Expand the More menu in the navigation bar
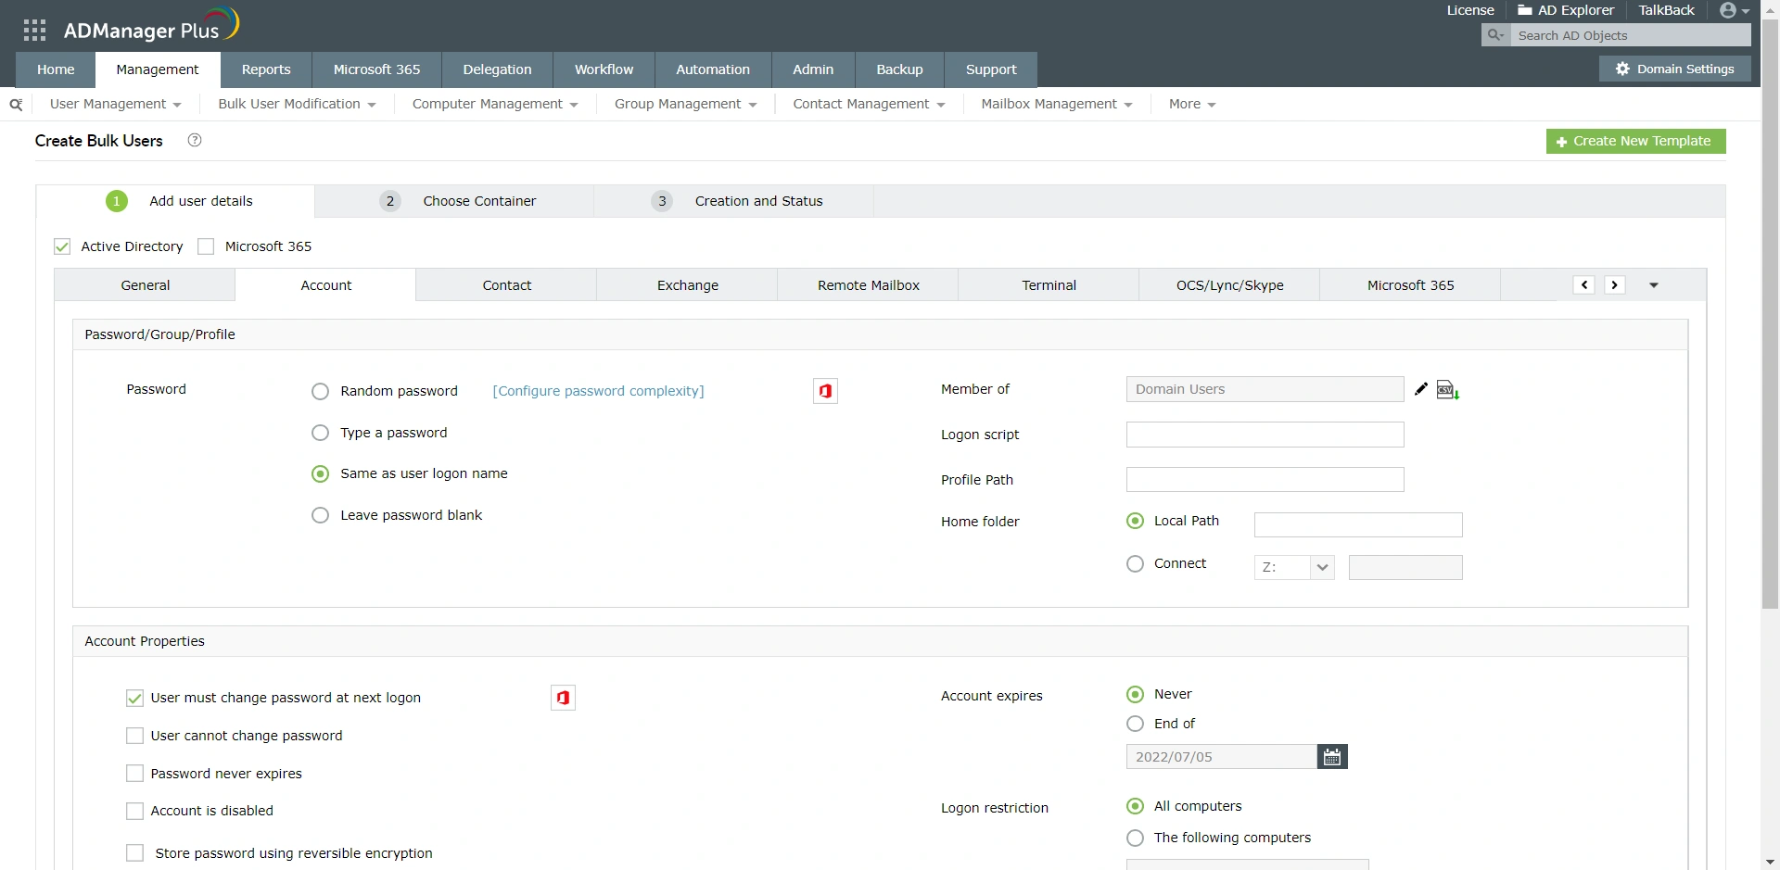The height and width of the screenshot is (870, 1780). [x=1191, y=104]
